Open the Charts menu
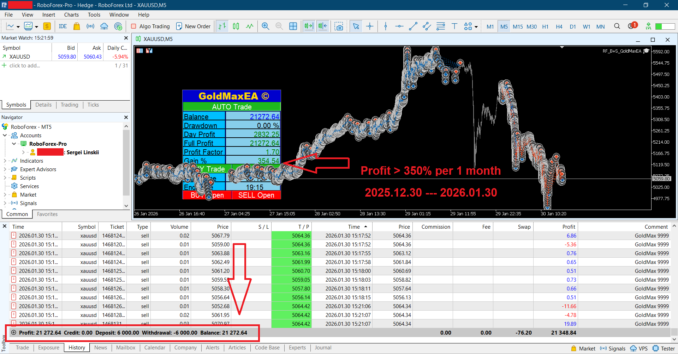The height and width of the screenshot is (354, 678). pos(71,14)
